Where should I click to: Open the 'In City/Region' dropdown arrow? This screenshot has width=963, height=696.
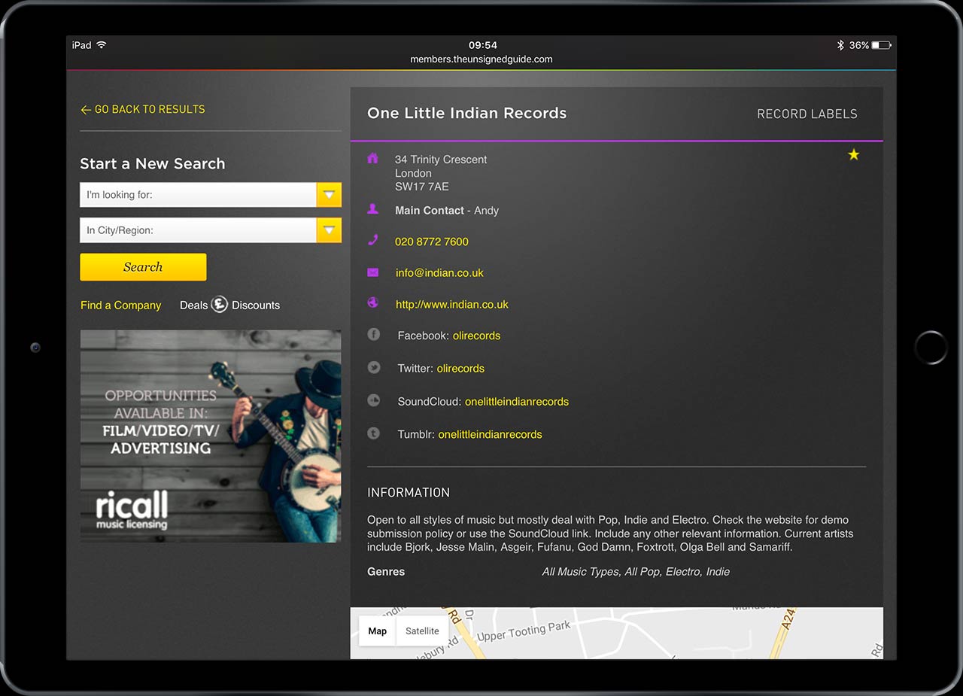tap(329, 230)
